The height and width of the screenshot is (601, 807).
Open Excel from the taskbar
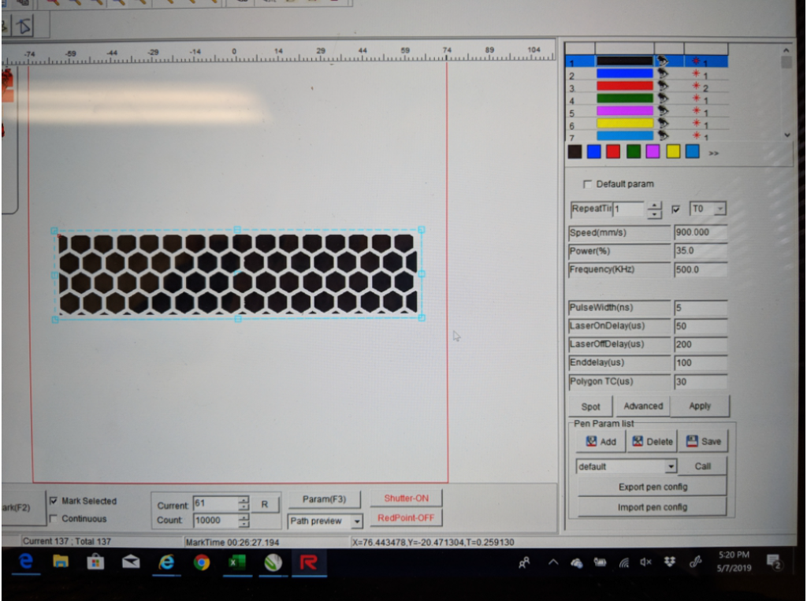point(238,564)
